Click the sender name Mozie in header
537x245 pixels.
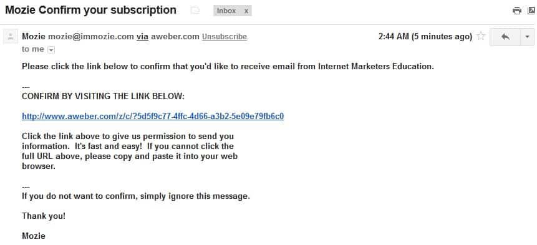pyautogui.click(x=34, y=37)
